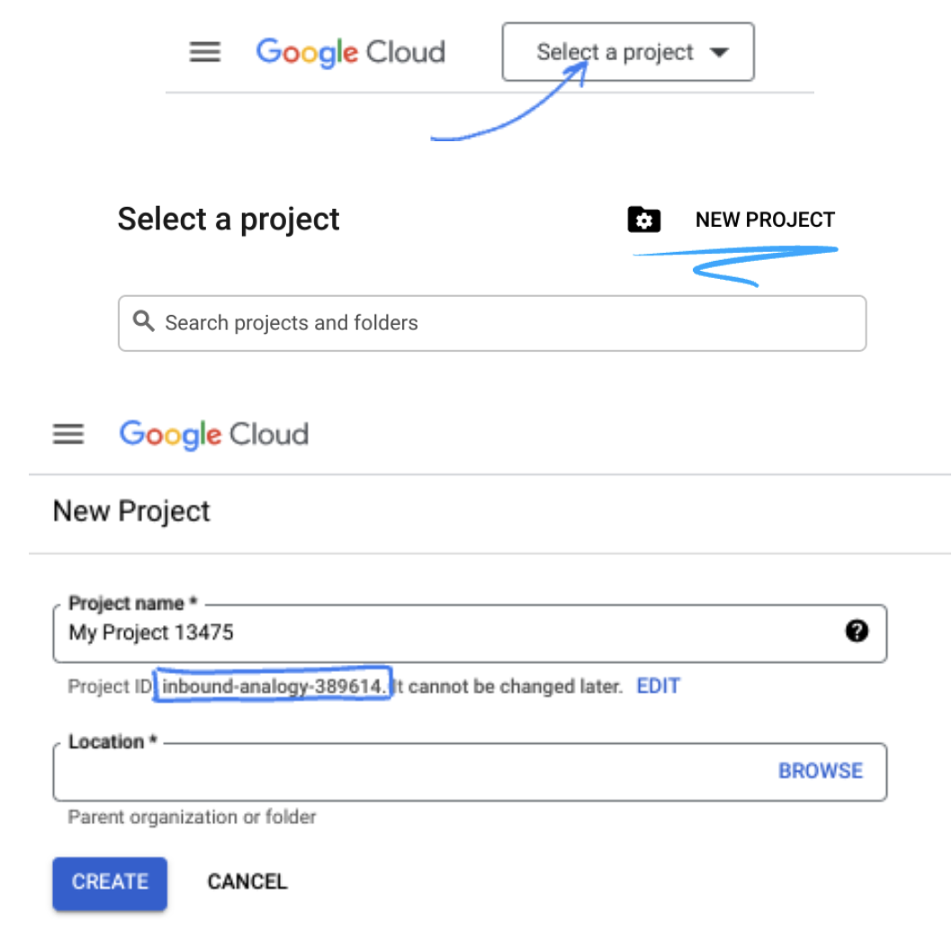Open the project location browser via BROWSE
The width and height of the screenshot is (952, 932).
click(820, 771)
